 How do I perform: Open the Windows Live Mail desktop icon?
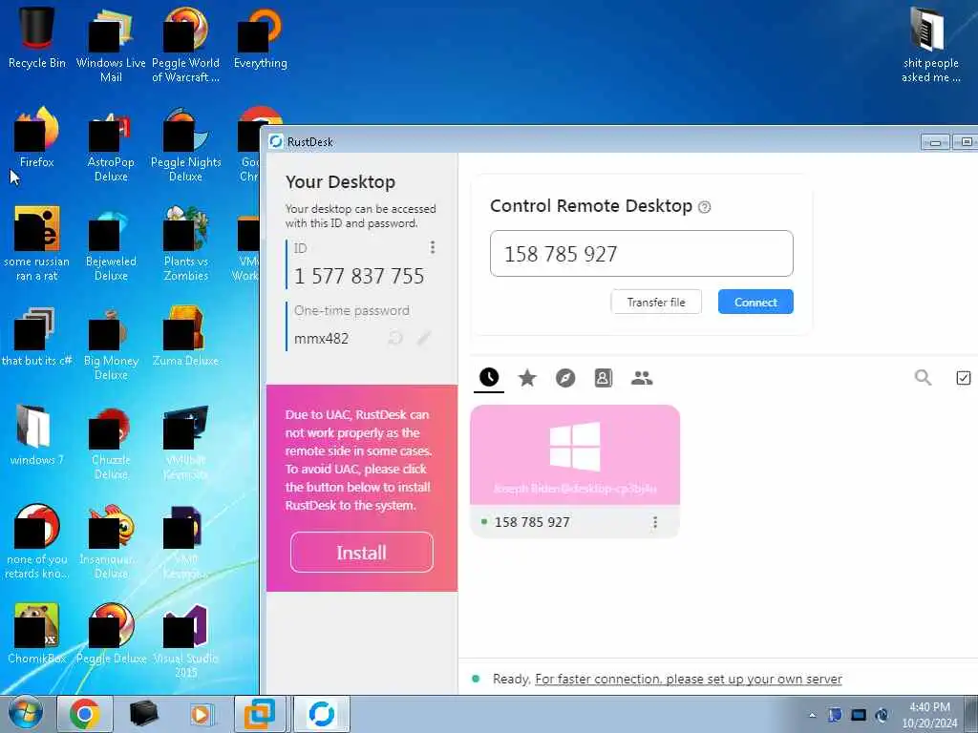(x=111, y=45)
